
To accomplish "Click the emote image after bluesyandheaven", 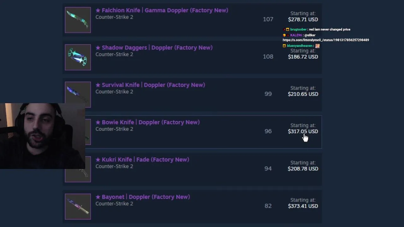I will point(318,46).
